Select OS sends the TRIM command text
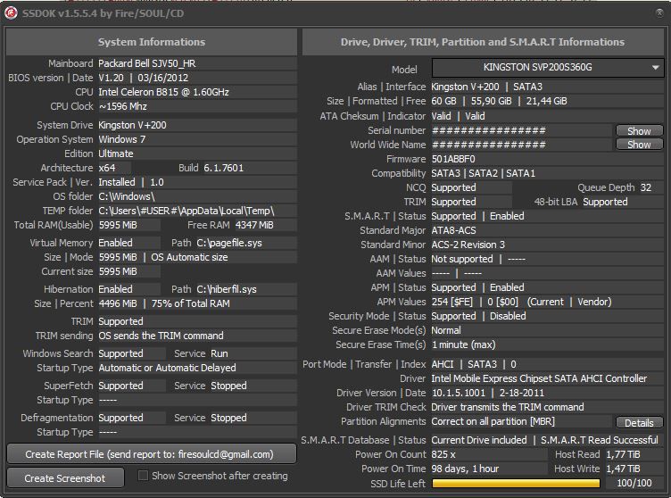Screen dimensions: 671x498 (161, 336)
